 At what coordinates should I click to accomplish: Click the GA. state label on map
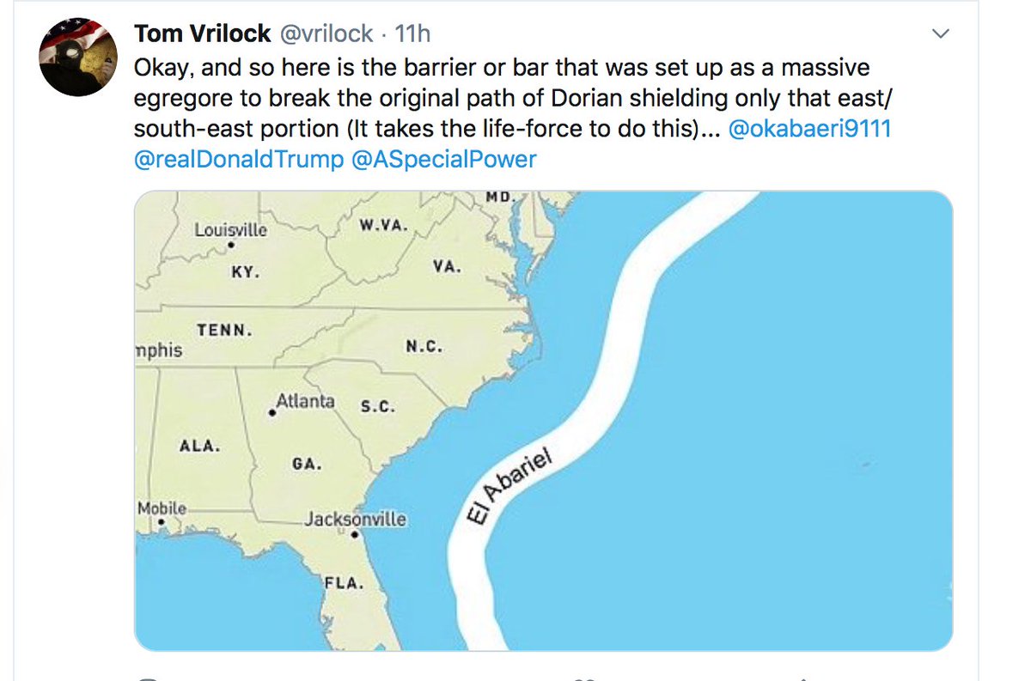tap(307, 464)
